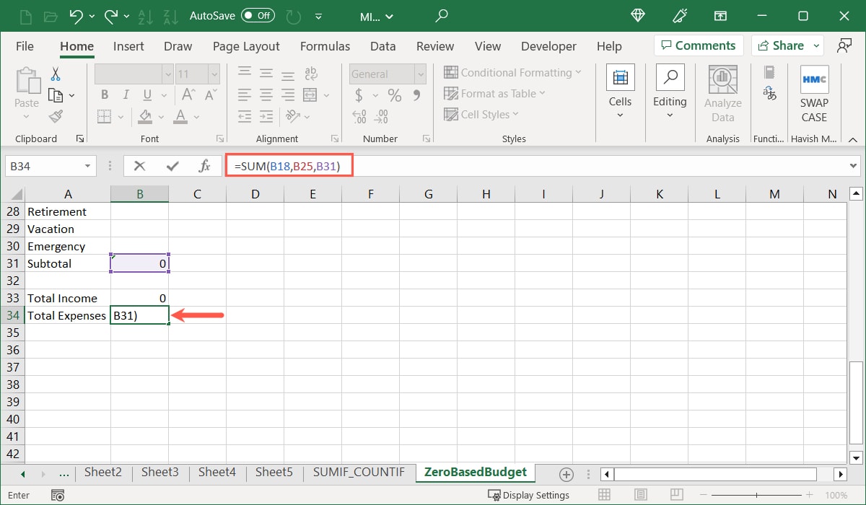Select the Format Painter icon
The height and width of the screenshot is (505, 866).
56,116
